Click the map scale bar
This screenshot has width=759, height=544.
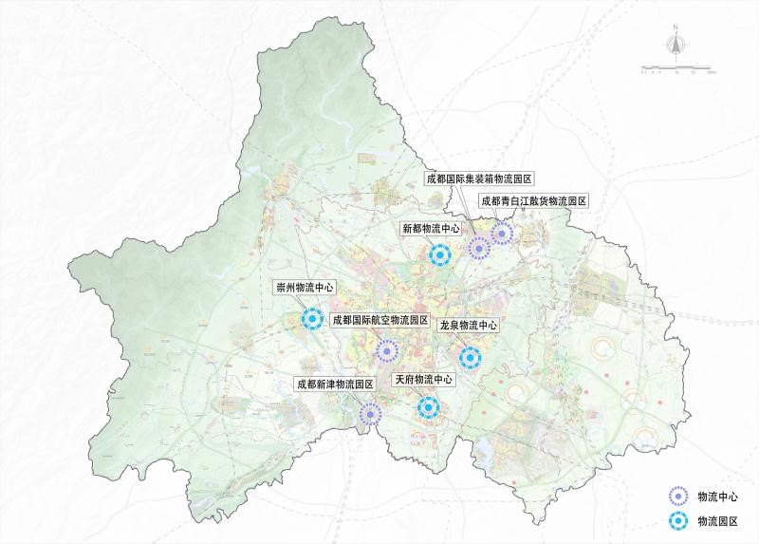coord(677,67)
